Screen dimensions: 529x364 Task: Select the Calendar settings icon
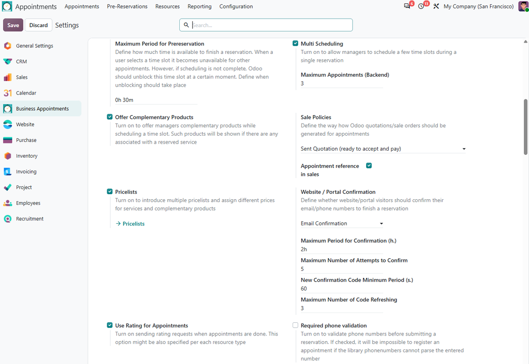click(x=8, y=93)
